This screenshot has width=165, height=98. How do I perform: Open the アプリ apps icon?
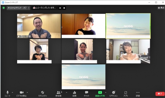click(x=126, y=94)
